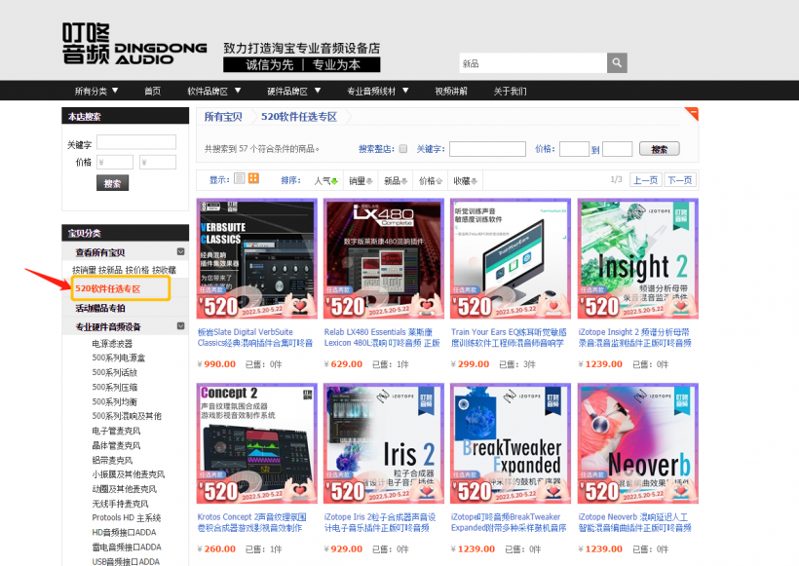
Task: Open the iZotope Insight 2 title link
Action: [x=635, y=337]
